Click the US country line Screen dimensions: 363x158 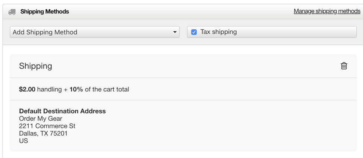coord(23,140)
